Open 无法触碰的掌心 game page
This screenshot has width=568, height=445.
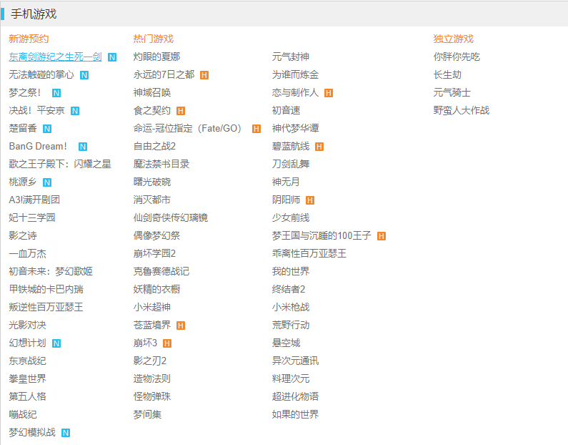41,74
